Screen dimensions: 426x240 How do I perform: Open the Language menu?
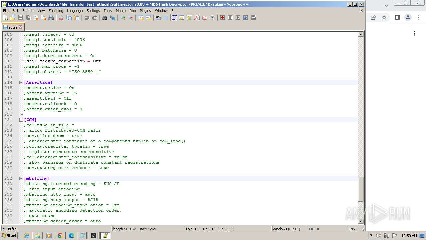(75, 11)
